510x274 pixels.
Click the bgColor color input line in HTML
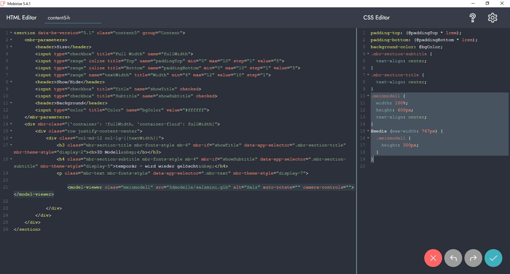[x=122, y=110]
